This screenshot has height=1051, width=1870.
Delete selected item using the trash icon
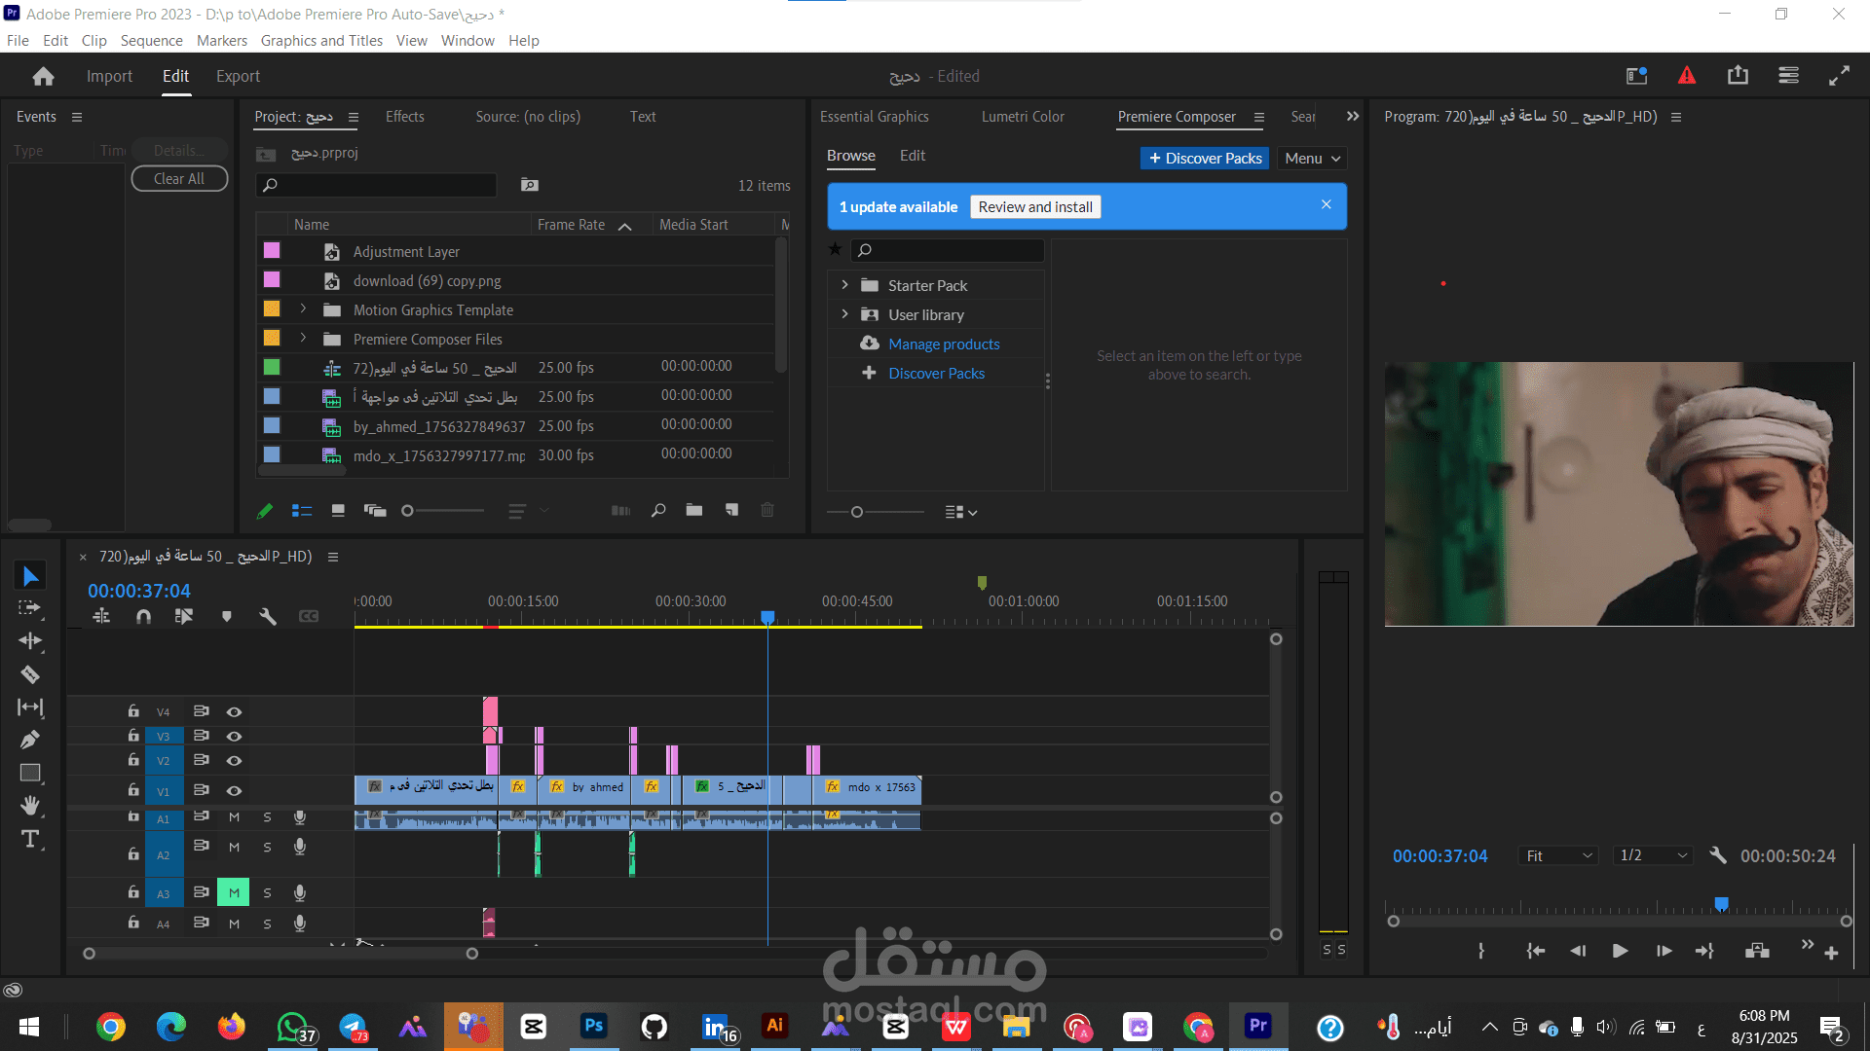click(x=767, y=510)
